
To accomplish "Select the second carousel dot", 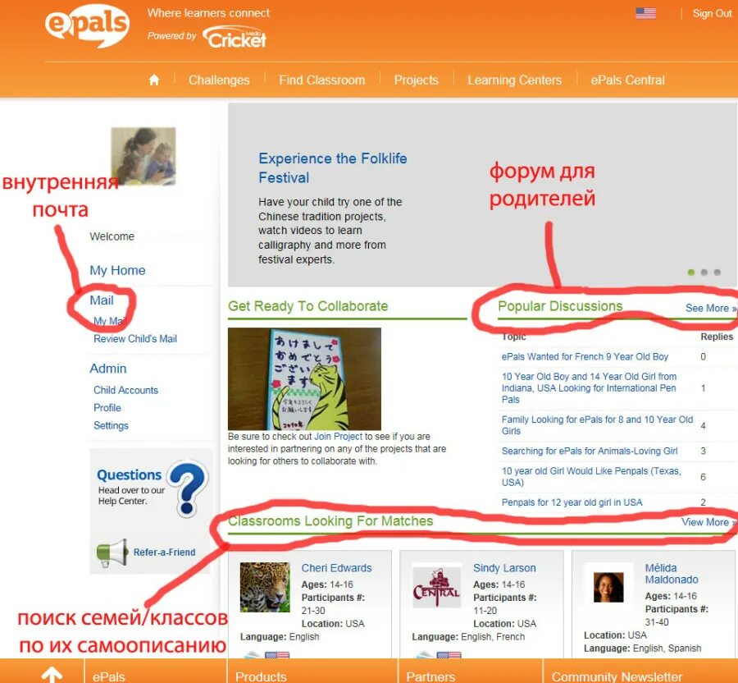I will click(x=704, y=273).
